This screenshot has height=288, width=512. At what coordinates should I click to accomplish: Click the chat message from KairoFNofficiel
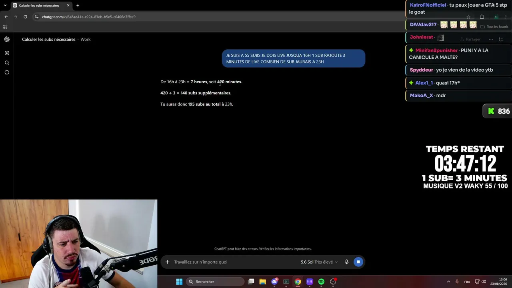459,8
